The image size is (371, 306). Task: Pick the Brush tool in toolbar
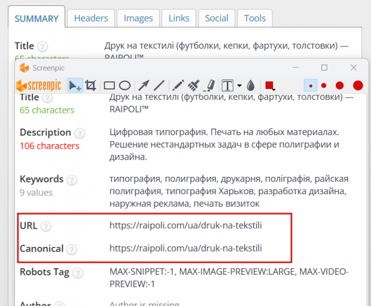click(x=193, y=85)
